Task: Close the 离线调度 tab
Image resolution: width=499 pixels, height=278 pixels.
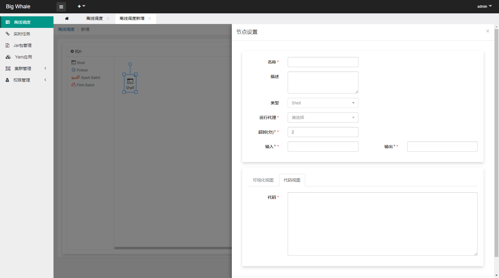Action: 108,18
